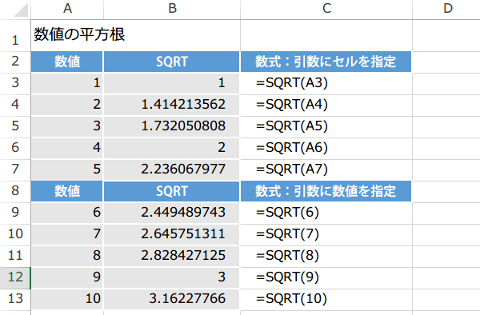Select row 8 header
The width and height of the screenshot is (480, 315).
pyautogui.click(x=15, y=191)
